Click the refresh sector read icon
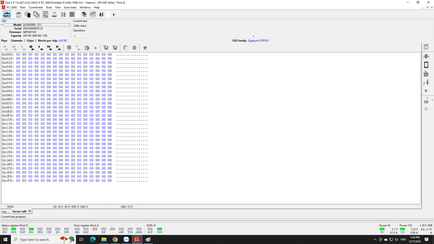This screenshot has width=434, height=244. click(x=87, y=48)
